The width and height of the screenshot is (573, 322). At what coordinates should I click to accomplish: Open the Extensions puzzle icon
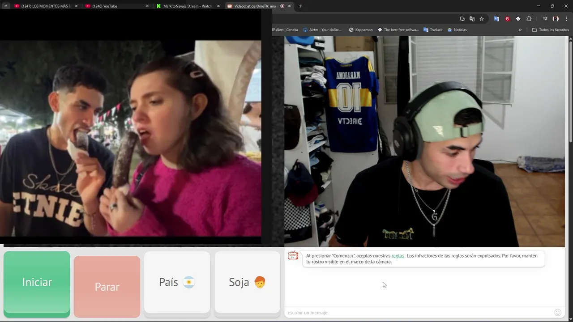(529, 19)
